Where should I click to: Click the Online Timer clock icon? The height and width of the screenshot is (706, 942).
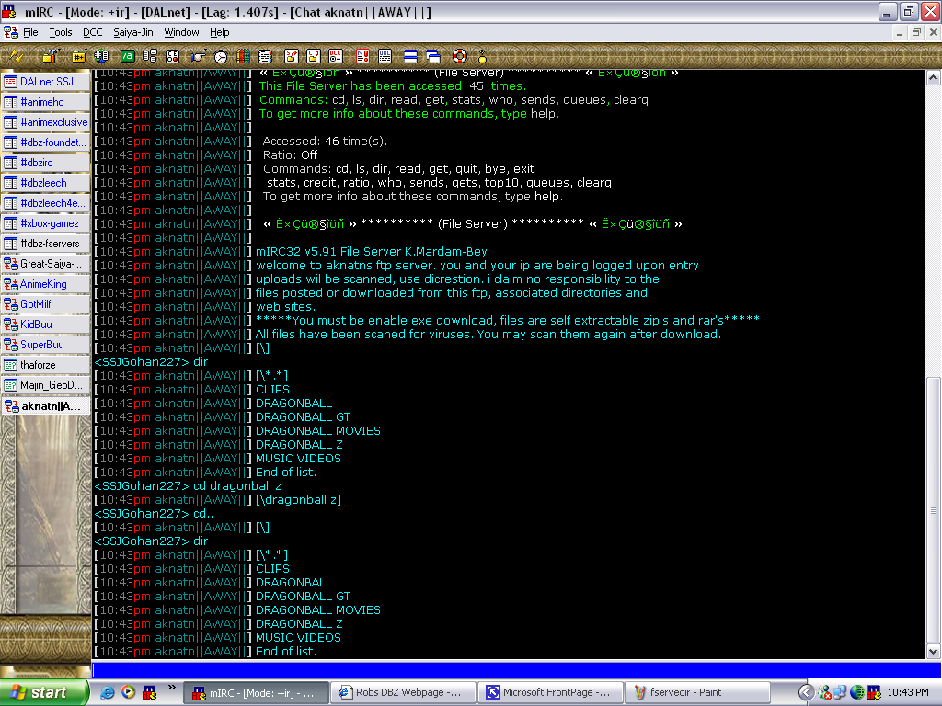click(x=221, y=56)
